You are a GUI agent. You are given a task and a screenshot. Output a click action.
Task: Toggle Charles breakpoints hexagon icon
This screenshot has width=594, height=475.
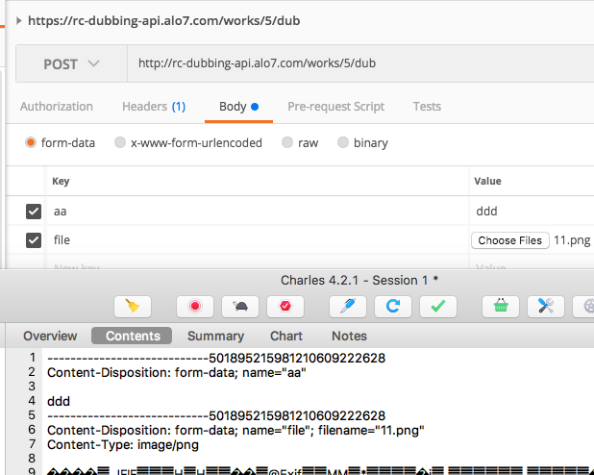point(285,306)
